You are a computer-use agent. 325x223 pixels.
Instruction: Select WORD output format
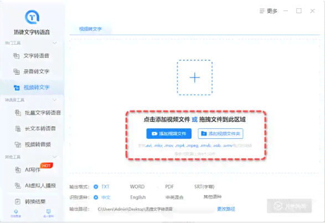pos(137,186)
